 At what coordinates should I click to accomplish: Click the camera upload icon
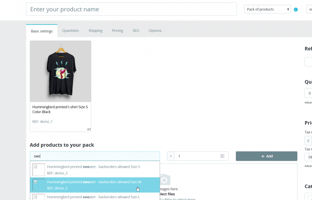click(165, 180)
